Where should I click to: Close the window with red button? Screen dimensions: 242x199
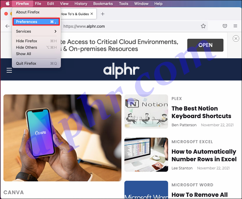pos(6,14)
